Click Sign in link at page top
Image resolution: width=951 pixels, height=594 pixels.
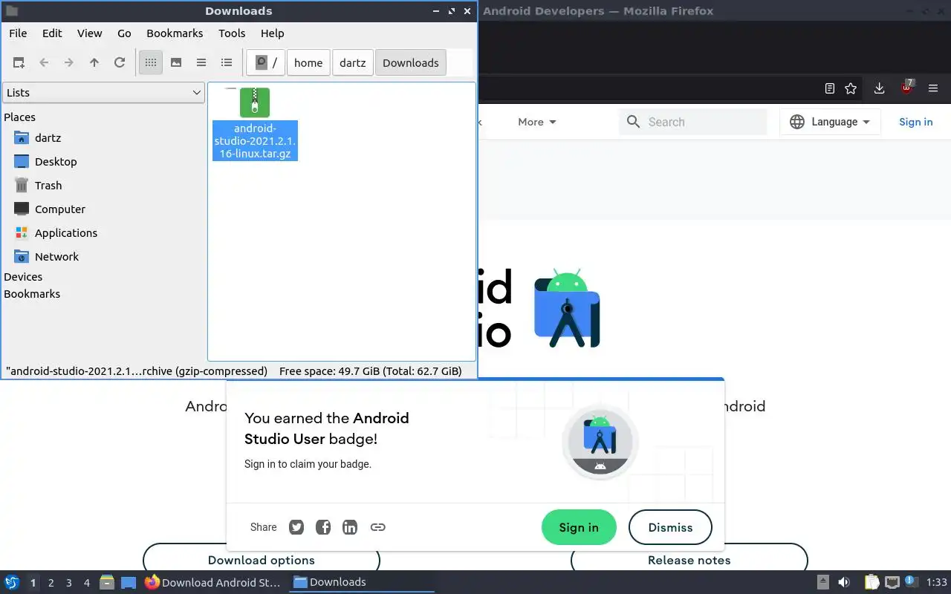point(915,122)
